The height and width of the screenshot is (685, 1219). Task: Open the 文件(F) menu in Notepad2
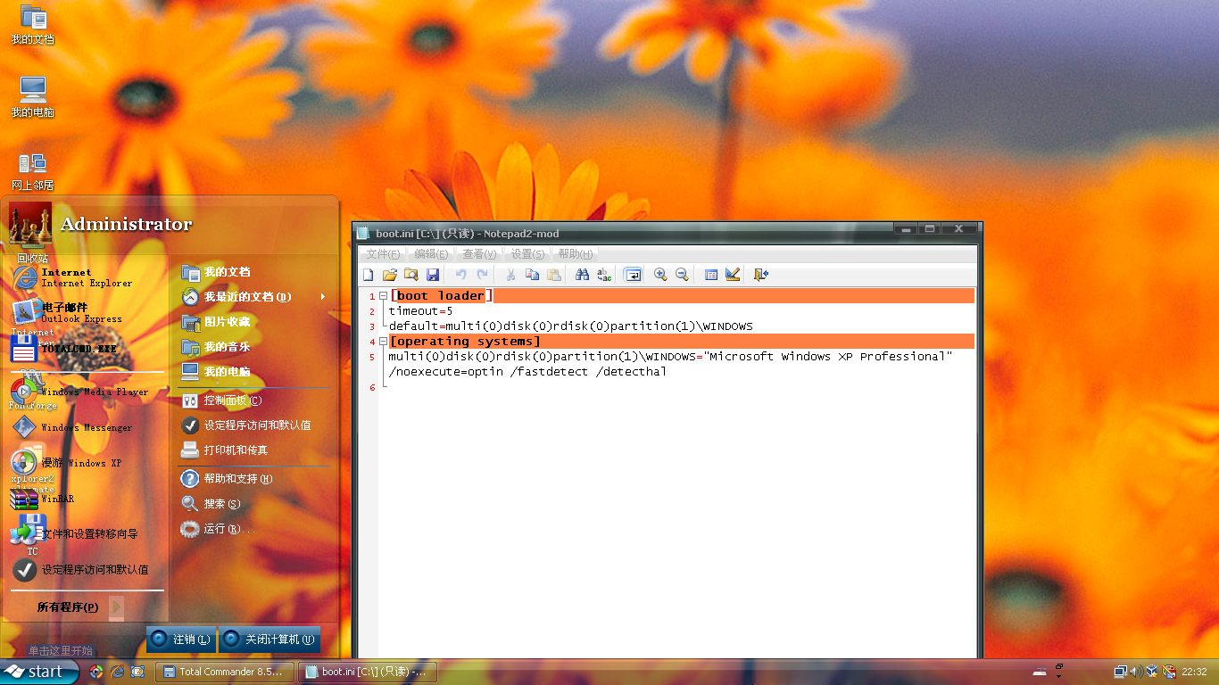point(384,254)
